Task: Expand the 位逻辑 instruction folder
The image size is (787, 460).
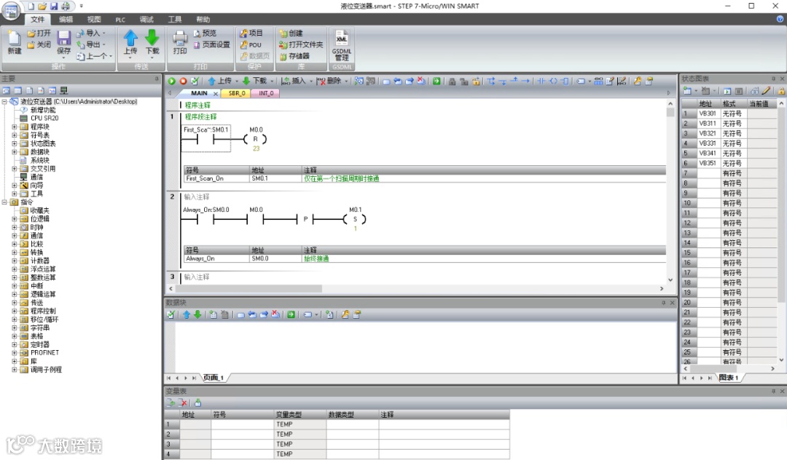Action: (15, 219)
